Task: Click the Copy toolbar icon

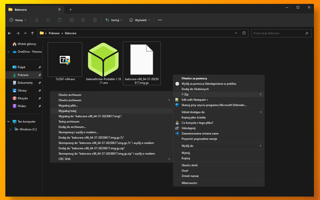Action: pos(48,20)
